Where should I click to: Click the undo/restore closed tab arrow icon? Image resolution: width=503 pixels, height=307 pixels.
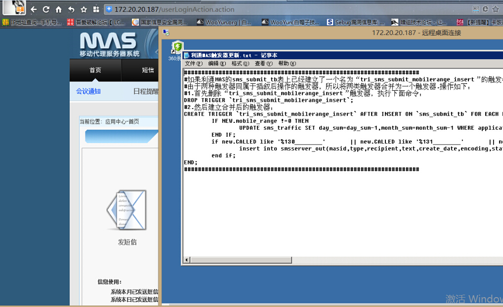(x=71, y=9)
